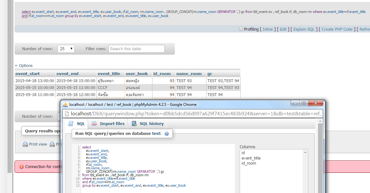Expand the + Options section
Viewport: 370px width, 193px height.
24,66
